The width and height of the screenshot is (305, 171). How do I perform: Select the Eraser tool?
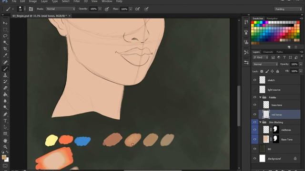pos(5,88)
